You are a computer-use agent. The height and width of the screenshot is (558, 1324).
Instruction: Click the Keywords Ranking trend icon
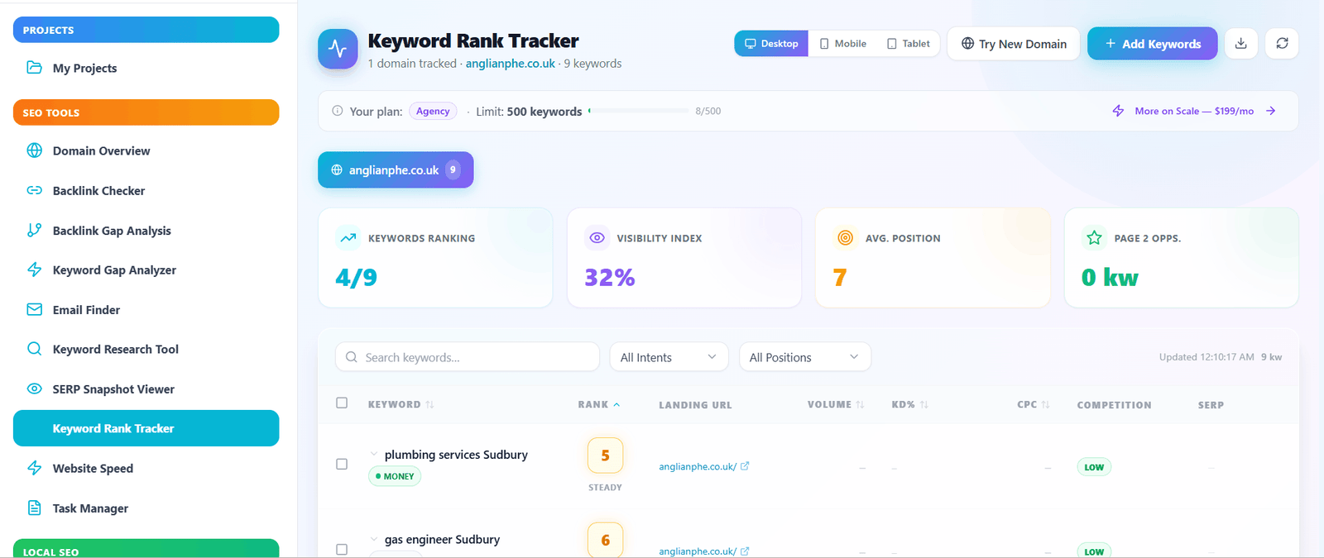348,238
